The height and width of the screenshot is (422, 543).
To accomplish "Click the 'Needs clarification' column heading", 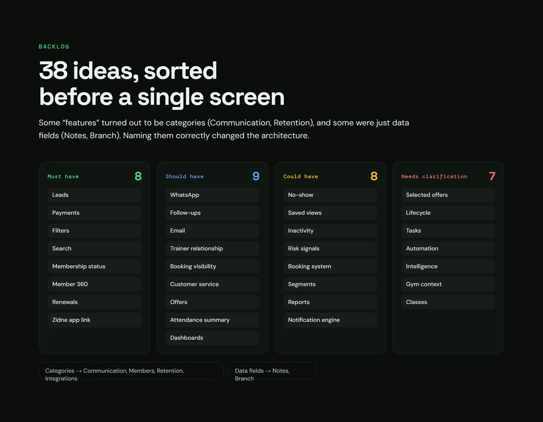I will pyautogui.click(x=434, y=176).
